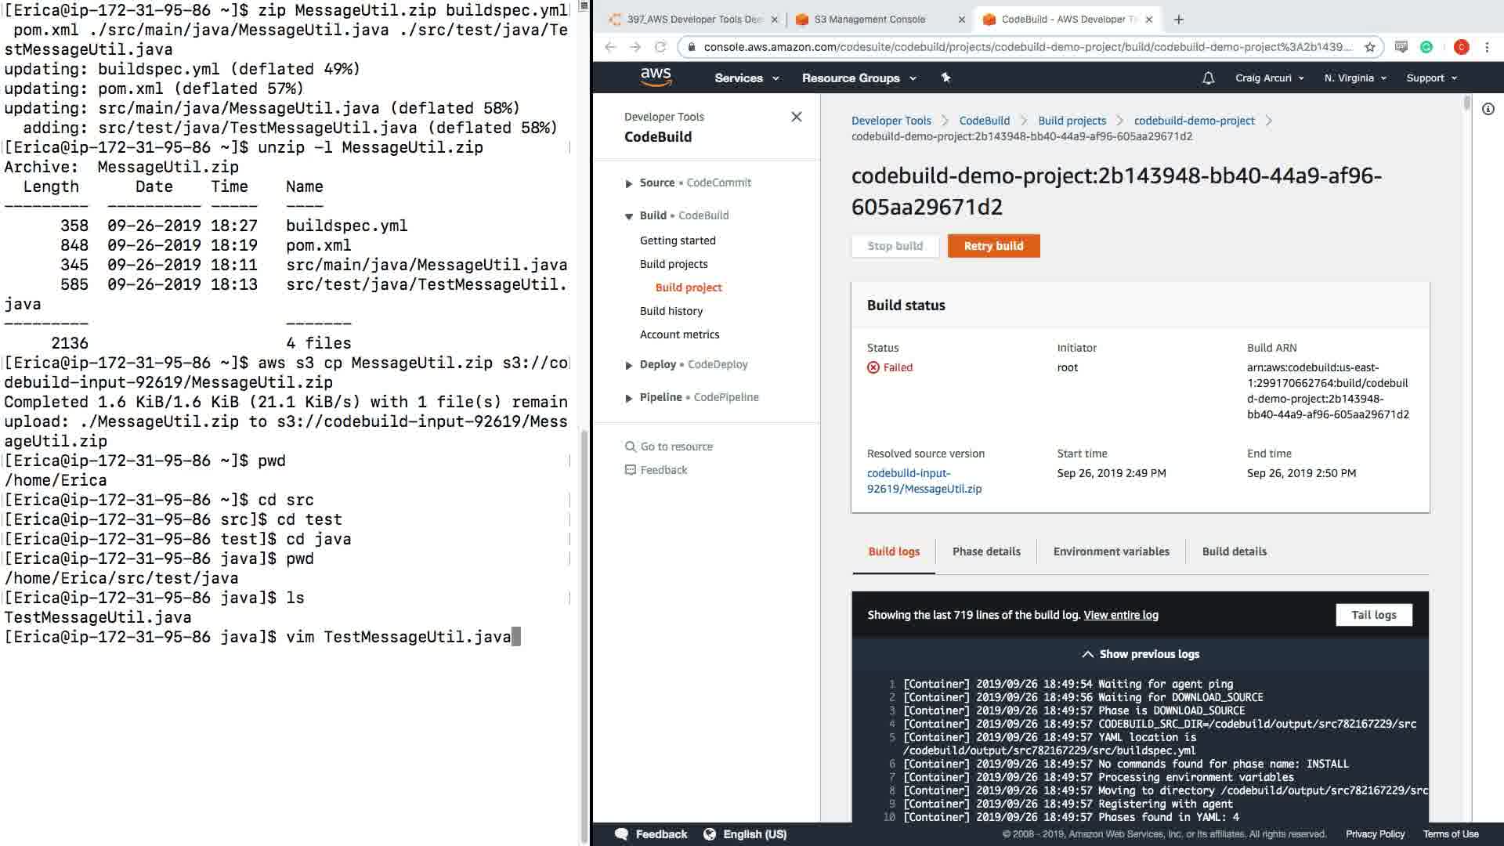Screen dimensions: 1504x846
Task: Show previous logs in build log
Action: pyautogui.click(x=1140, y=654)
